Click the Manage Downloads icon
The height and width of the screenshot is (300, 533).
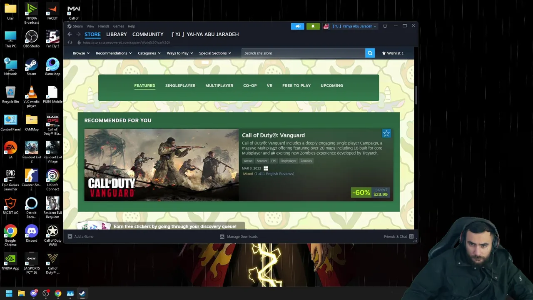[222, 236]
